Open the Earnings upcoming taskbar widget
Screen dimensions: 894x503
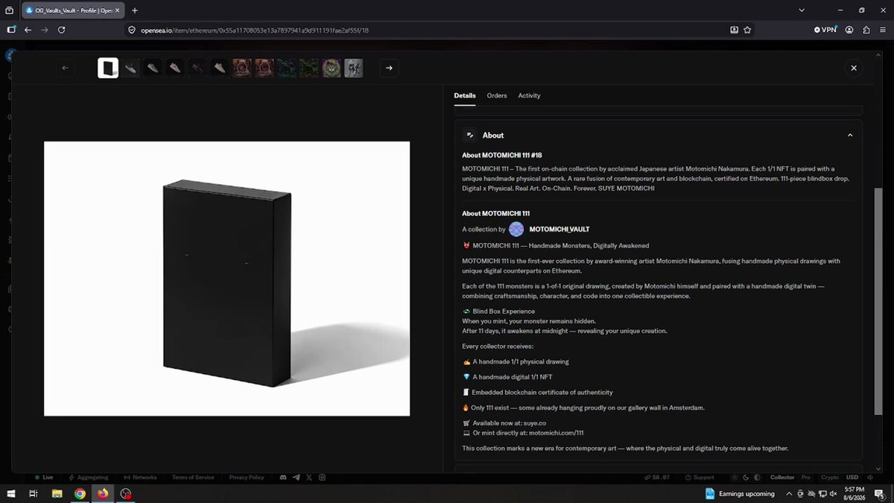741,493
